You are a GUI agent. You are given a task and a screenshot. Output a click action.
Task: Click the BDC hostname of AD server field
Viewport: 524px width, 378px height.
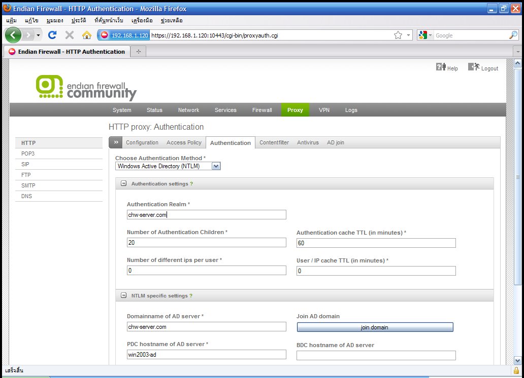(x=376, y=355)
